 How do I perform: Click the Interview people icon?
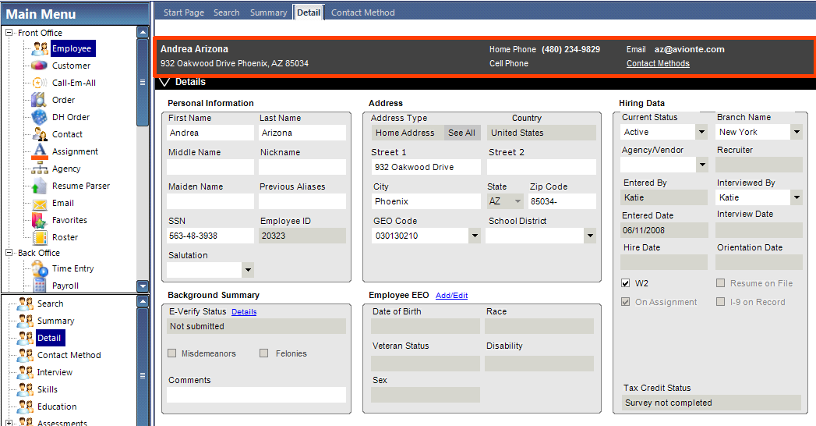point(25,372)
